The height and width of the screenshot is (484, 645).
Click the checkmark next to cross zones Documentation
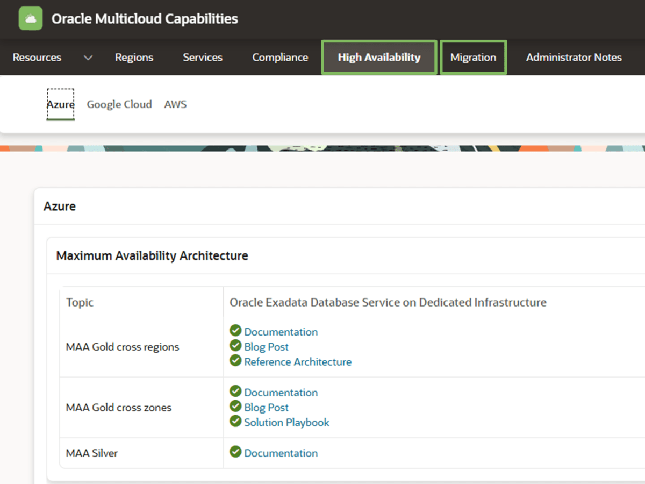pos(235,392)
